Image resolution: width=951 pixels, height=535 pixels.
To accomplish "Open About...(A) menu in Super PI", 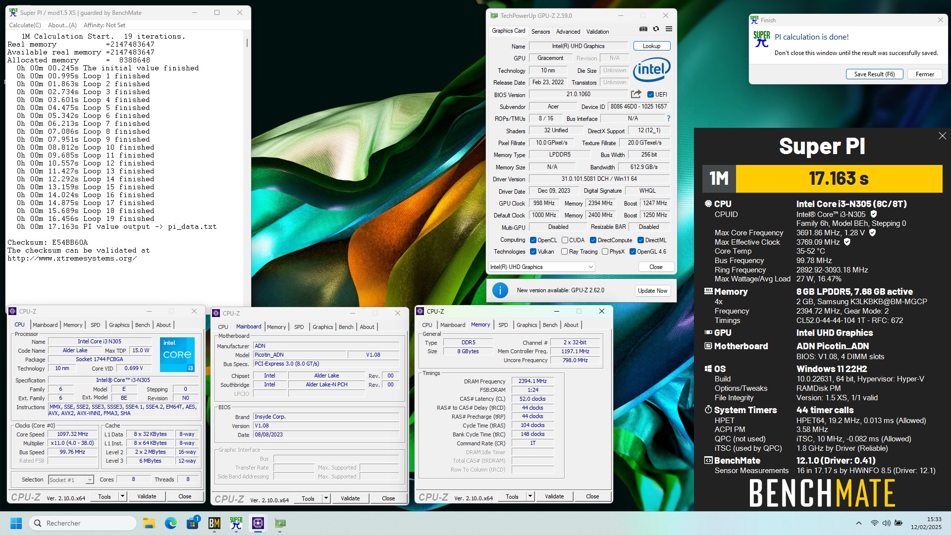I will pyautogui.click(x=62, y=25).
